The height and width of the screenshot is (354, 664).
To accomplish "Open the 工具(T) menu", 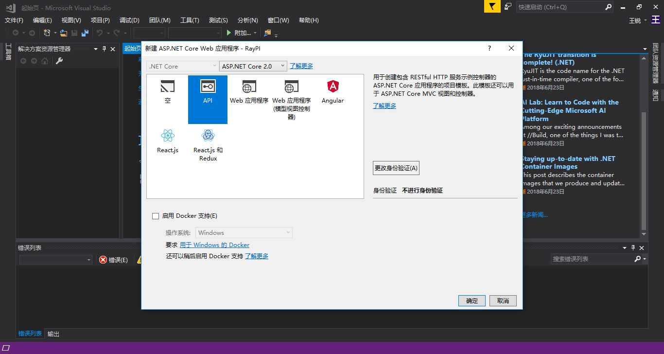I will click(x=190, y=20).
